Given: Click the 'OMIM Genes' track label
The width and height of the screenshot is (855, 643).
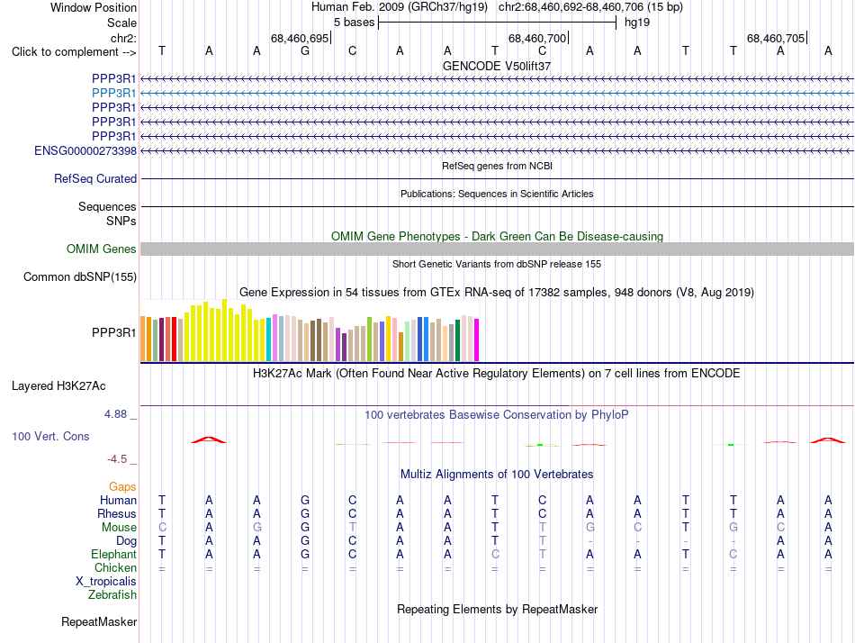Looking at the screenshot, I should (102, 249).
